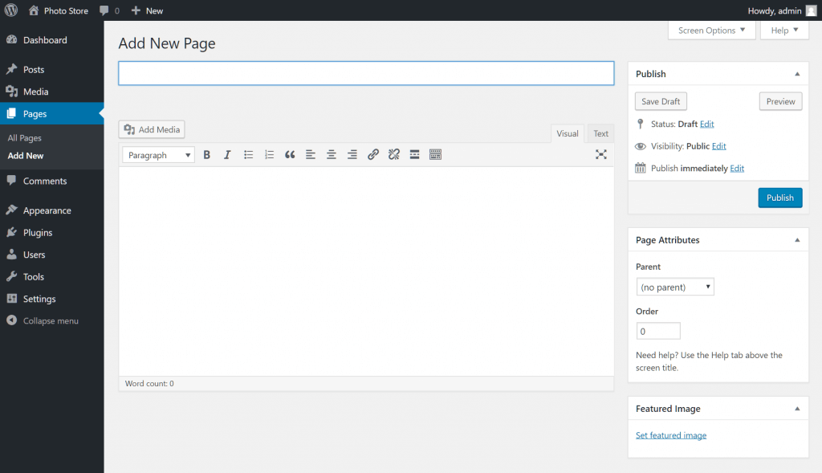Toggle the editor toolbar kitchen sink
822x473 pixels.
coord(435,154)
